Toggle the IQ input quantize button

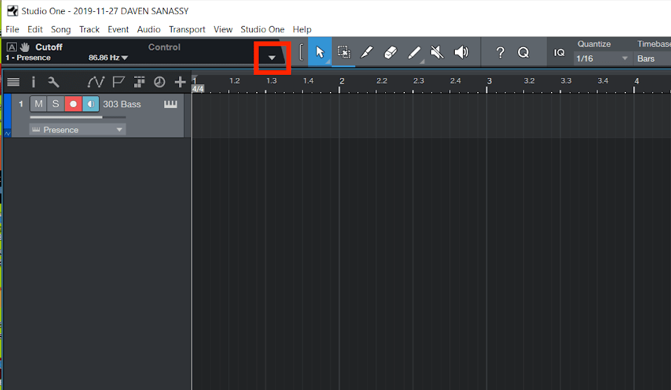coord(559,52)
